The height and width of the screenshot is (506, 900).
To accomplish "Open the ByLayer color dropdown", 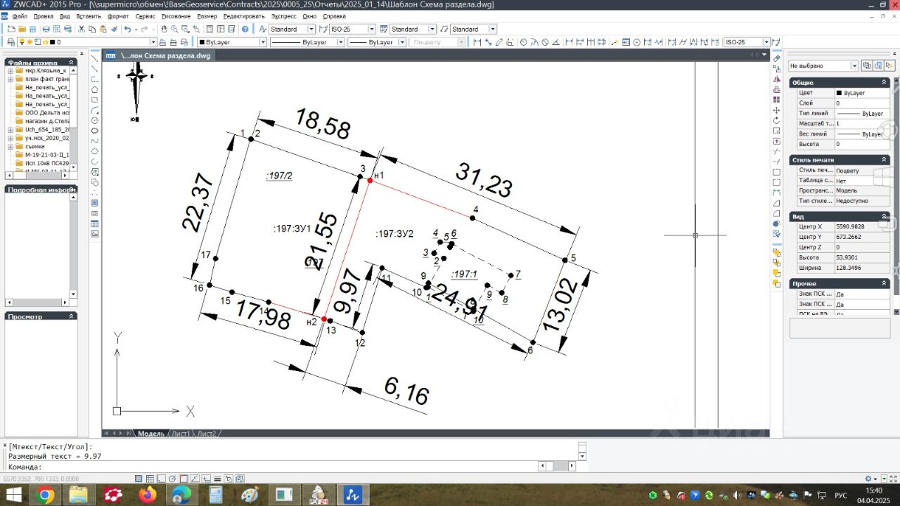I will click(263, 42).
